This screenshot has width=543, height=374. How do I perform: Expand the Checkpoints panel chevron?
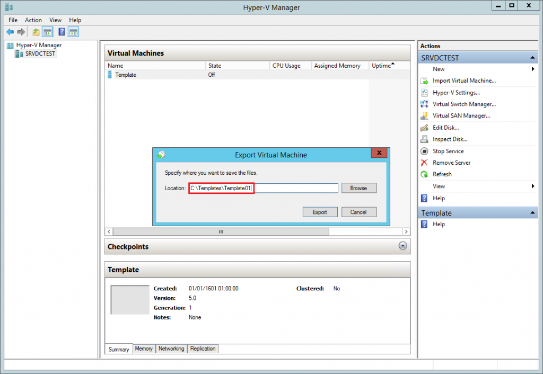[402, 246]
